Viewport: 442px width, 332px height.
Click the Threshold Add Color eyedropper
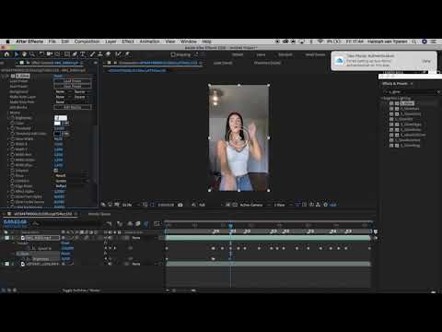(66, 134)
